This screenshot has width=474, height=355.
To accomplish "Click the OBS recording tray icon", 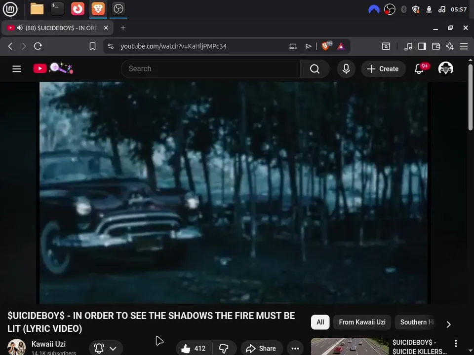I will click(390, 9).
